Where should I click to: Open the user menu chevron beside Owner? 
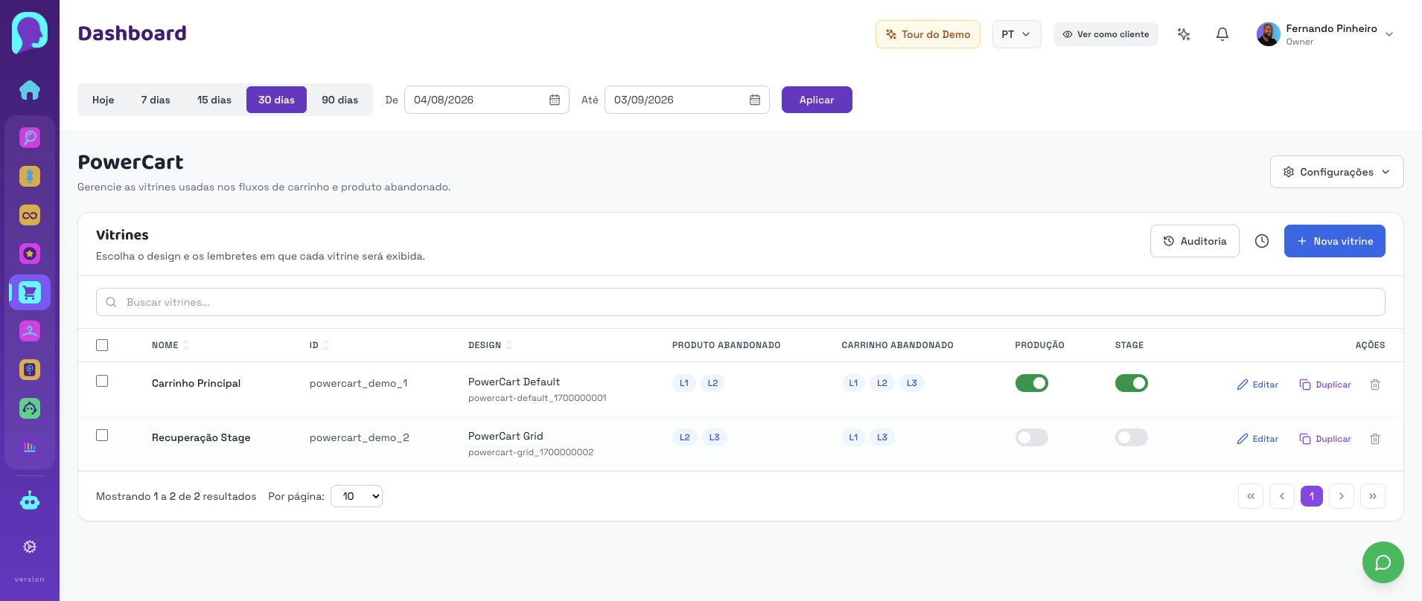[x=1389, y=34]
